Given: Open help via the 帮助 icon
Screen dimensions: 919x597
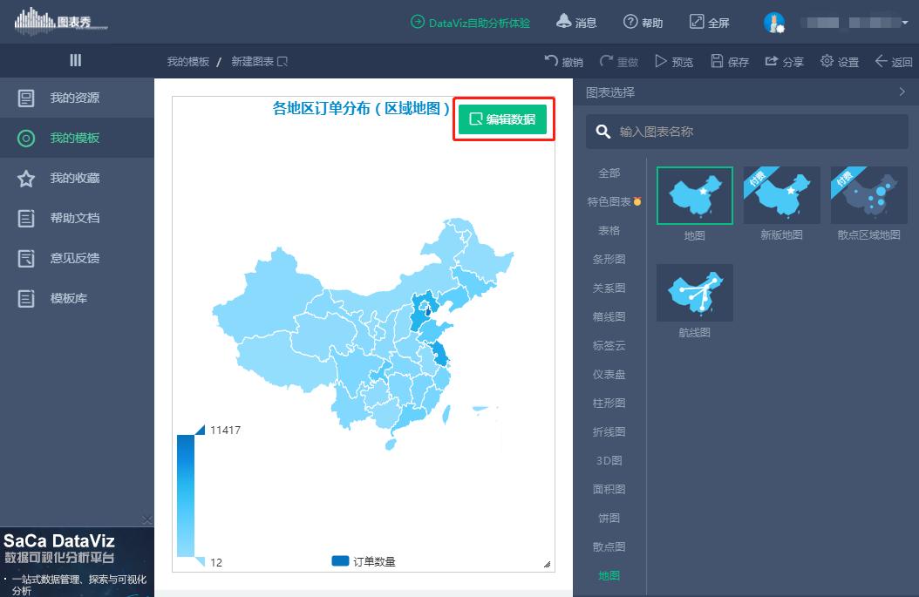Looking at the screenshot, I should [630, 21].
